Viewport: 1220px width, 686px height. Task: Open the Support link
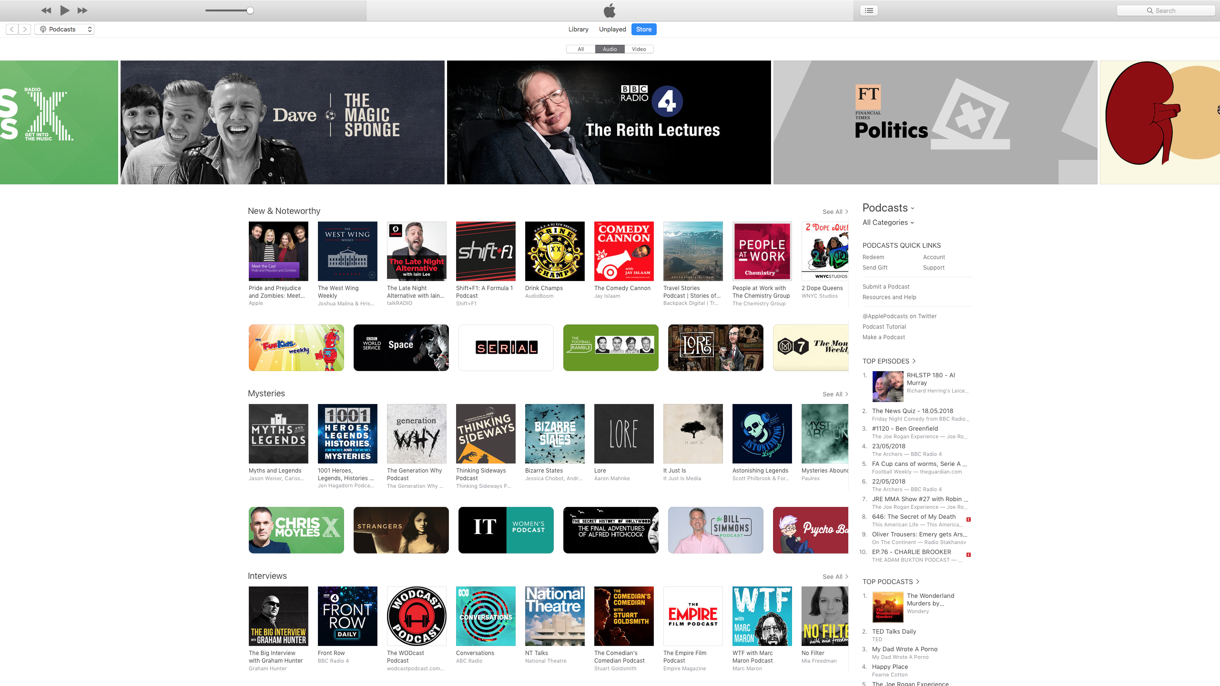[934, 268]
